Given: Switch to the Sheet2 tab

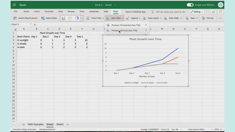Looking at the screenshot, I should tap(50, 124).
